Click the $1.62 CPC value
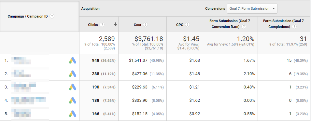311x121 pixels. coord(194,101)
